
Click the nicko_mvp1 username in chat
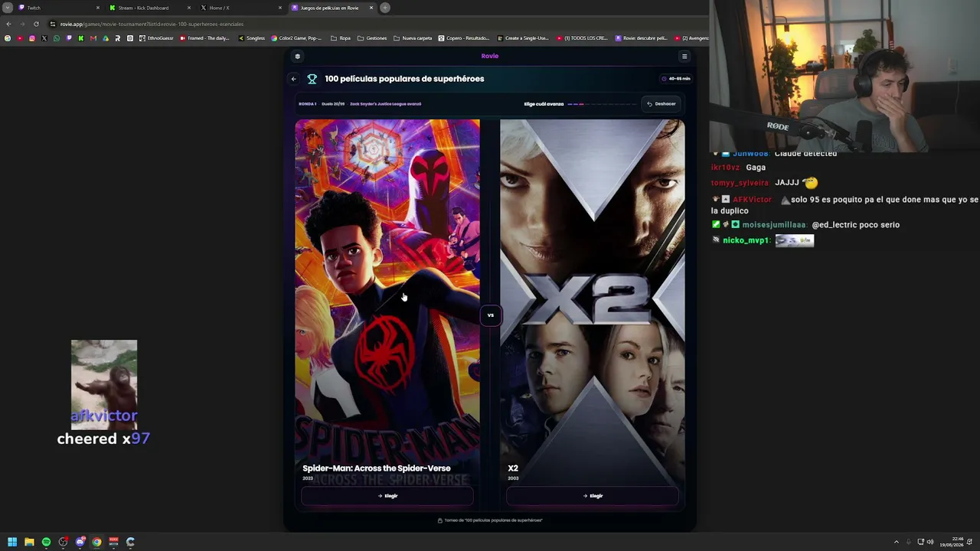click(746, 240)
